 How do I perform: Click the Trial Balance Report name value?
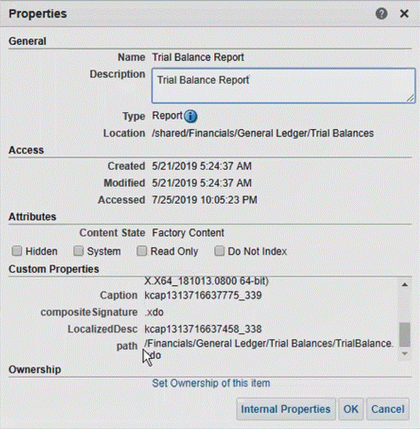(198, 57)
